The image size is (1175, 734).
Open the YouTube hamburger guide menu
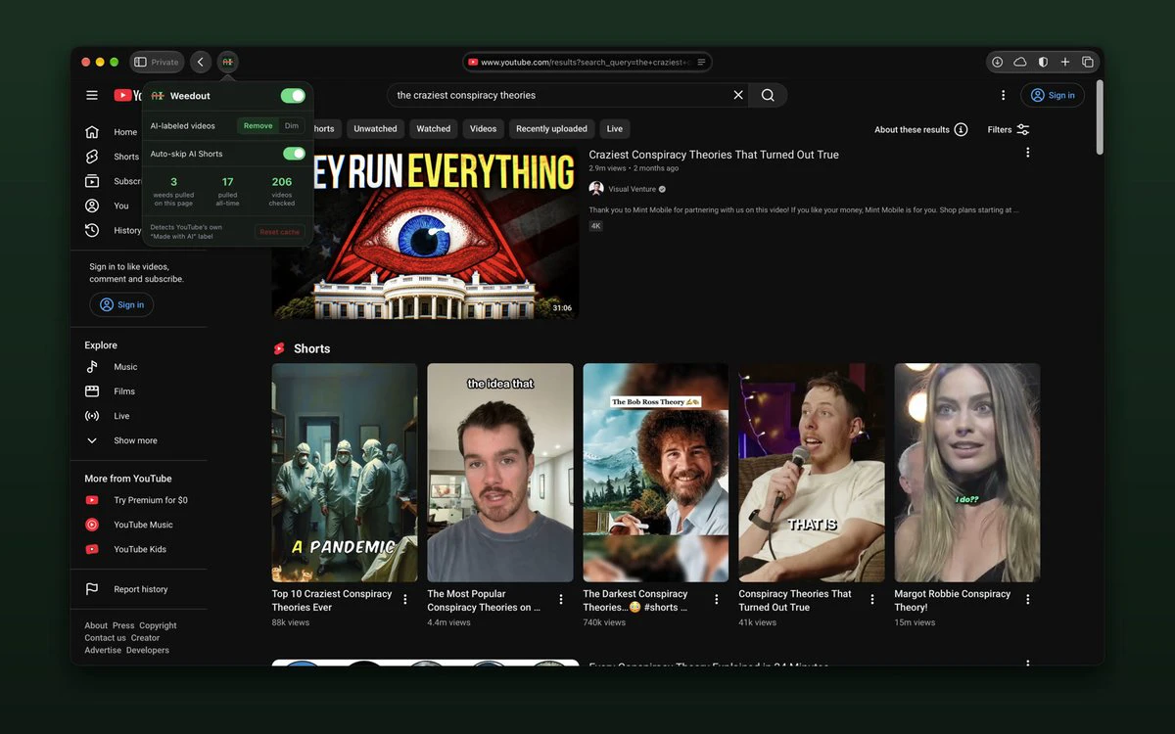92,95
